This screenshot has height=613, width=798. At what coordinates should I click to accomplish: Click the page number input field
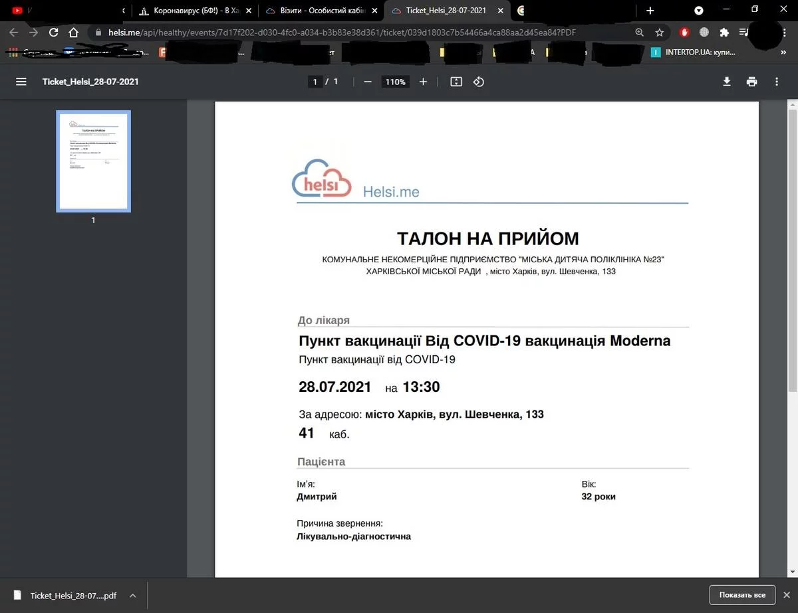click(315, 82)
